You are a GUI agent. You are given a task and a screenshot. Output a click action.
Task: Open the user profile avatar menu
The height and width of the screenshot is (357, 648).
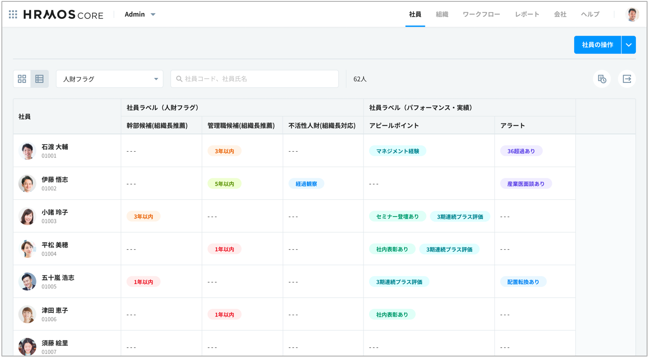632,14
